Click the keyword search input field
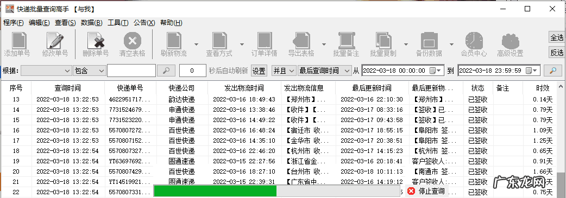The height and width of the screenshot is (198, 566). point(131,71)
